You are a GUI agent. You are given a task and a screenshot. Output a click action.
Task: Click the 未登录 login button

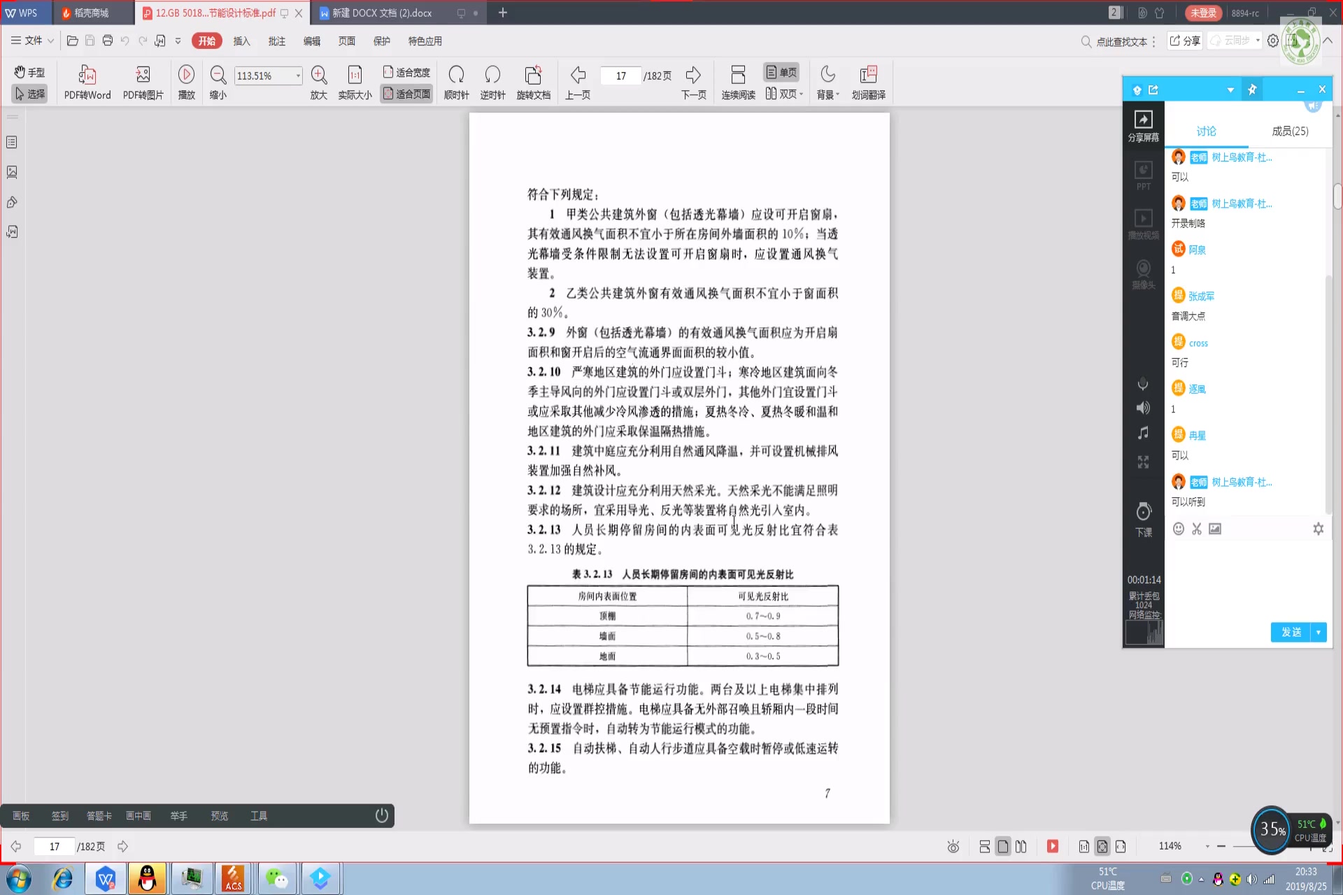(x=1203, y=13)
